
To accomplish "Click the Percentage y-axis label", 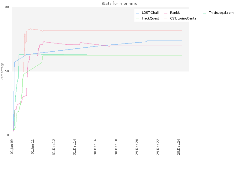I will 2,71.
